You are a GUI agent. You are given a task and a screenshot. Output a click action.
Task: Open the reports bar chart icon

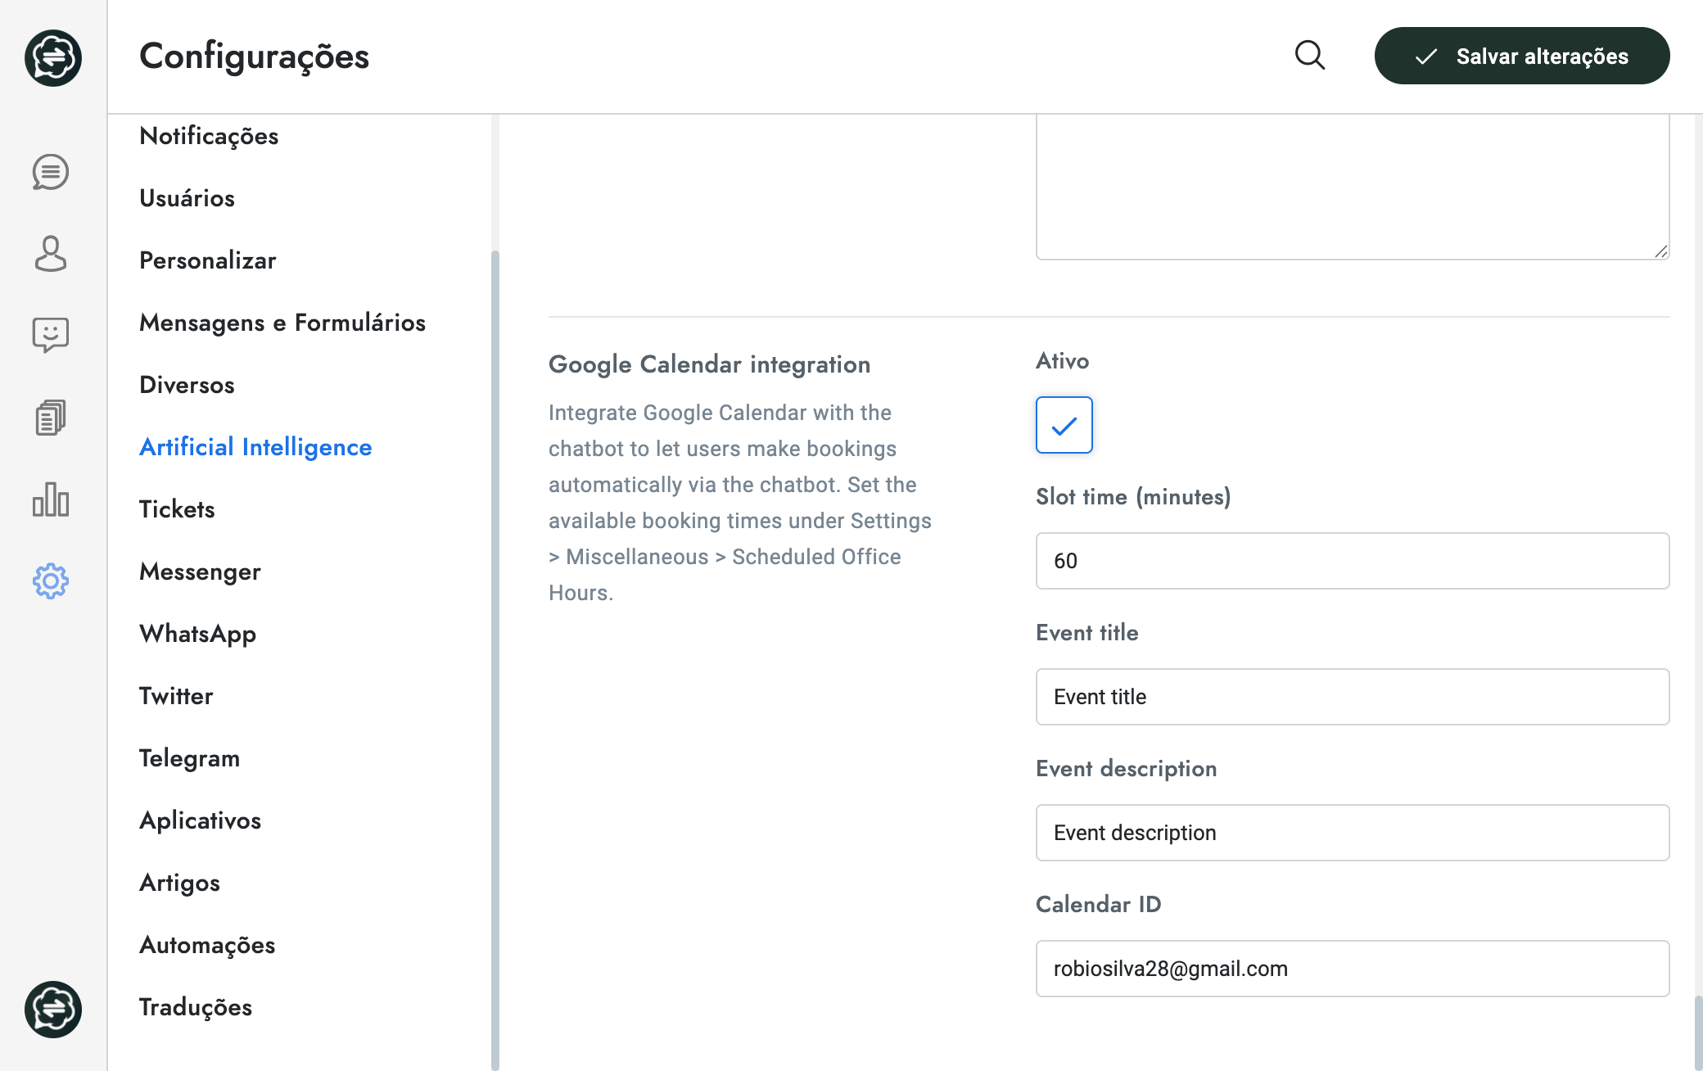click(x=51, y=499)
